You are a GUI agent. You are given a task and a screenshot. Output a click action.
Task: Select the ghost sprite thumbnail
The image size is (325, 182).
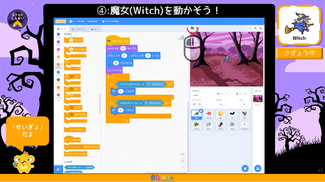208,125
